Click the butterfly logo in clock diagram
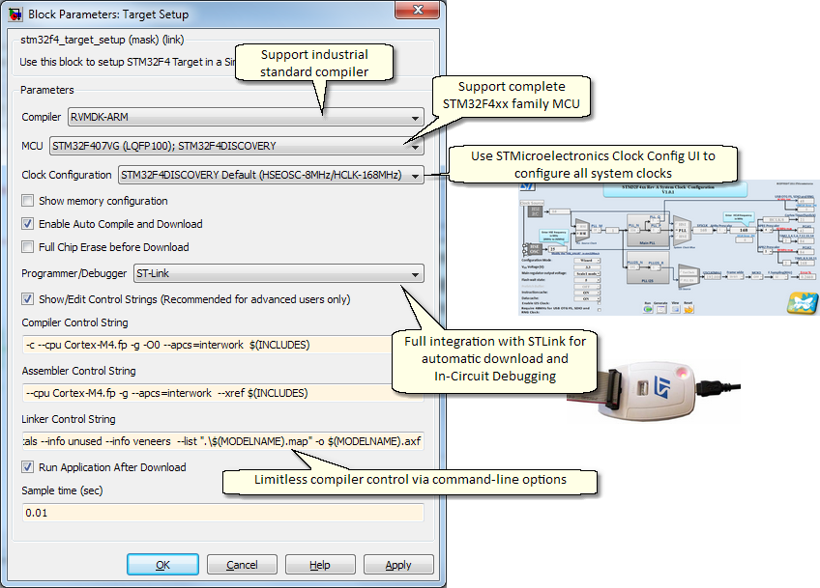This screenshot has width=820, height=588. pyautogui.click(x=803, y=303)
